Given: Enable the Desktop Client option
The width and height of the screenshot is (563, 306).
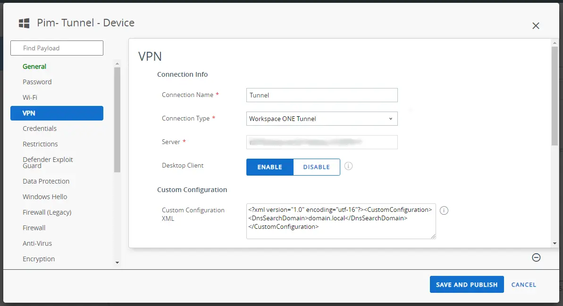Looking at the screenshot, I should tap(269, 167).
